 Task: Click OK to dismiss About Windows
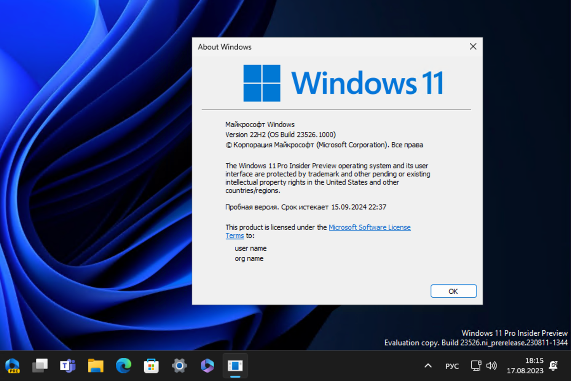click(x=453, y=291)
